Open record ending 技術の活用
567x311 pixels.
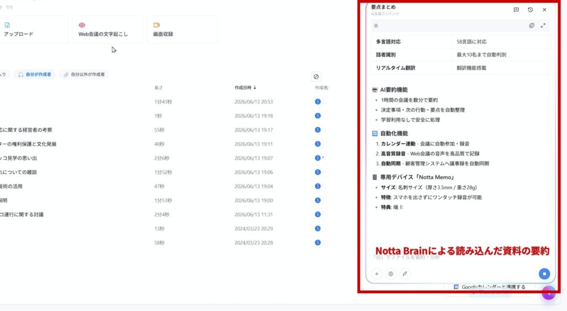[x=11, y=186]
